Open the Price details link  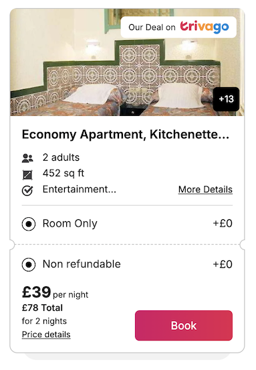point(46,334)
